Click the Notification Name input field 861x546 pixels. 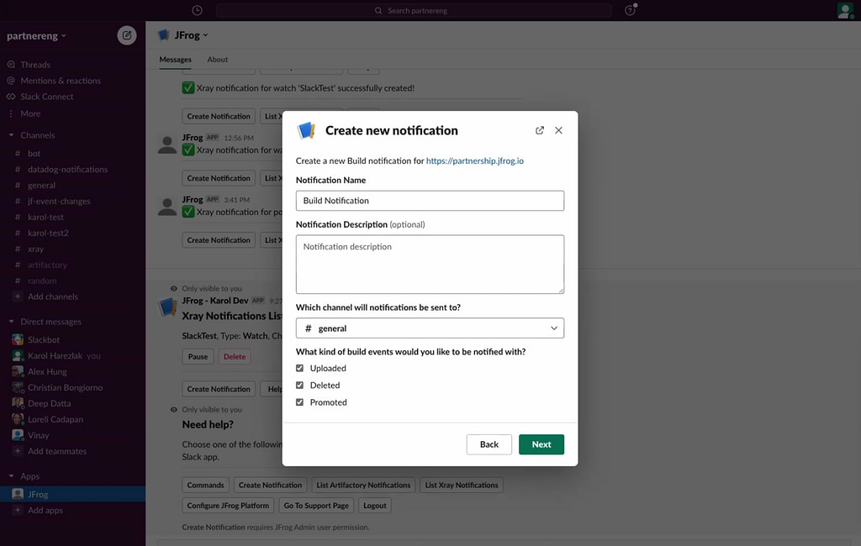[x=430, y=201]
